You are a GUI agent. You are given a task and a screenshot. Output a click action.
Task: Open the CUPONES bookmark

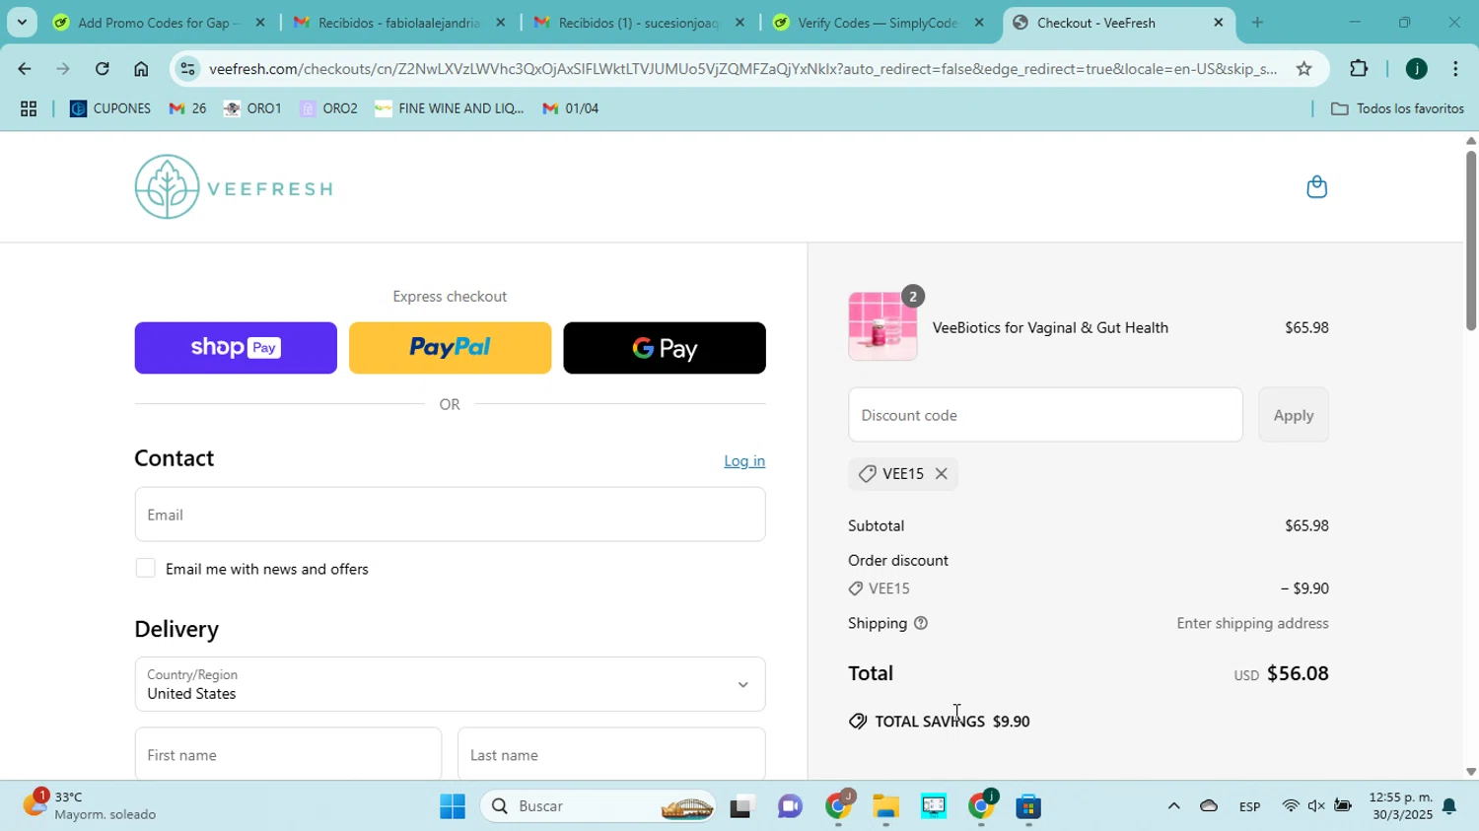point(110,108)
